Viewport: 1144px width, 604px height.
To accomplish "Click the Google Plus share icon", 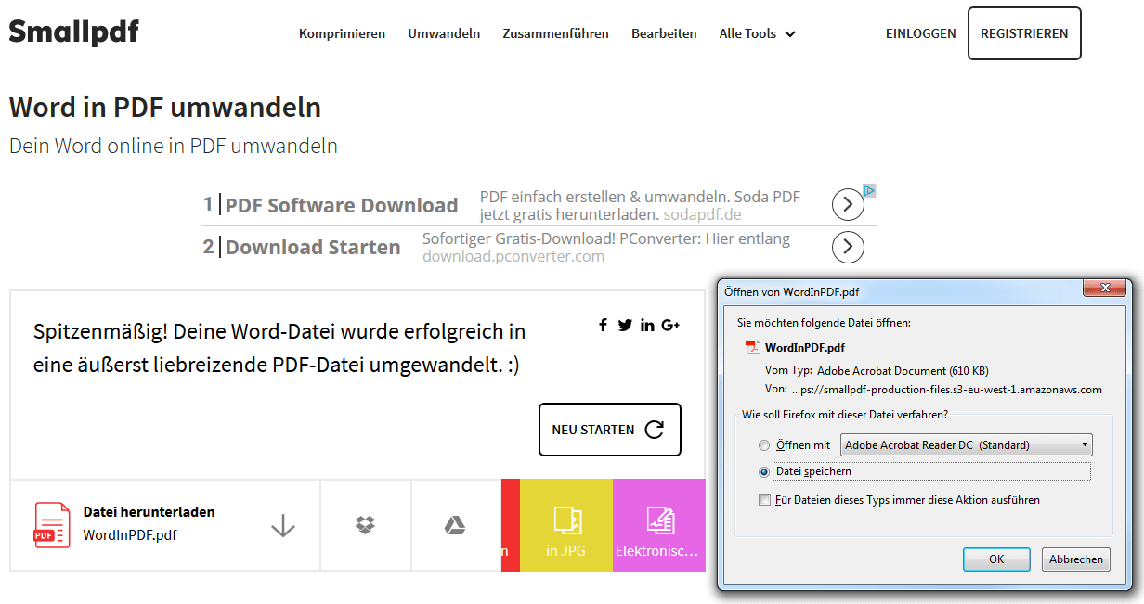I will point(670,325).
